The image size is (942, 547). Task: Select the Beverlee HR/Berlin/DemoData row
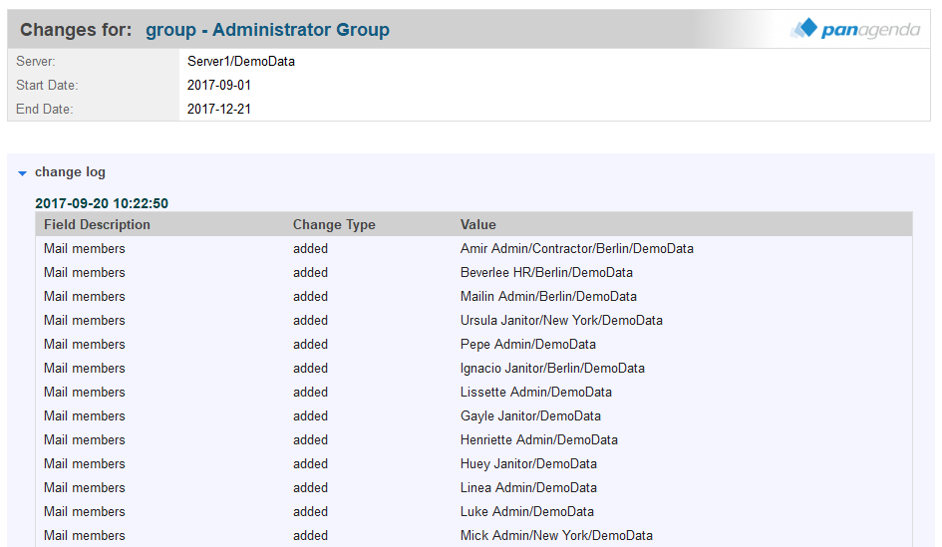[546, 273]
